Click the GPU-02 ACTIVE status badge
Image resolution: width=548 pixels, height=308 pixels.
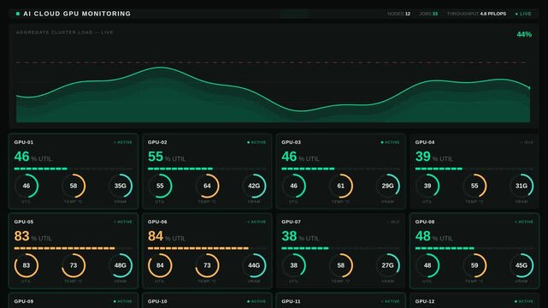256,142
